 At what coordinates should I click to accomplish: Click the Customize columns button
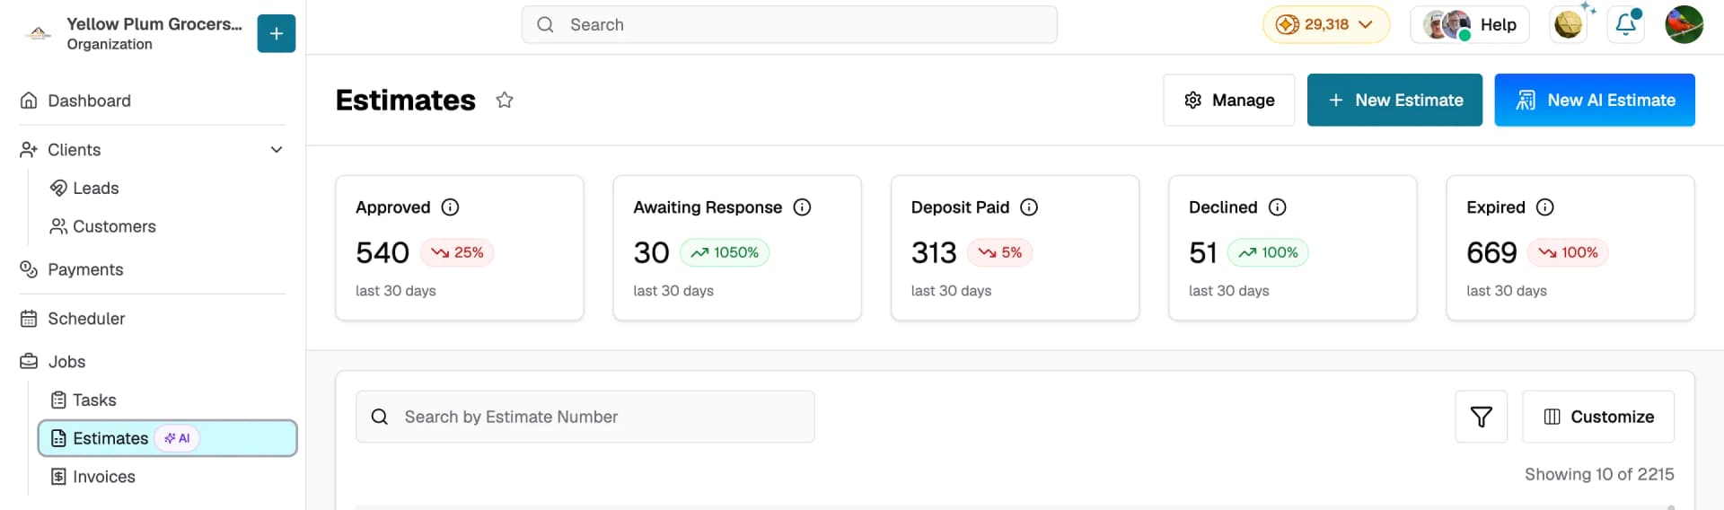point(1598,417)
